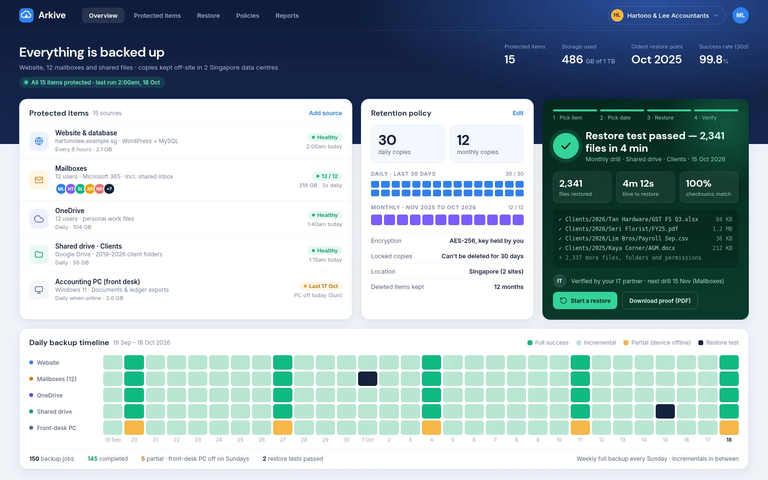Click the Tan Hardware GST F5 Q3.xlsx file row
The width and height of the screenshot is (768, 480).
pos(645,219)
